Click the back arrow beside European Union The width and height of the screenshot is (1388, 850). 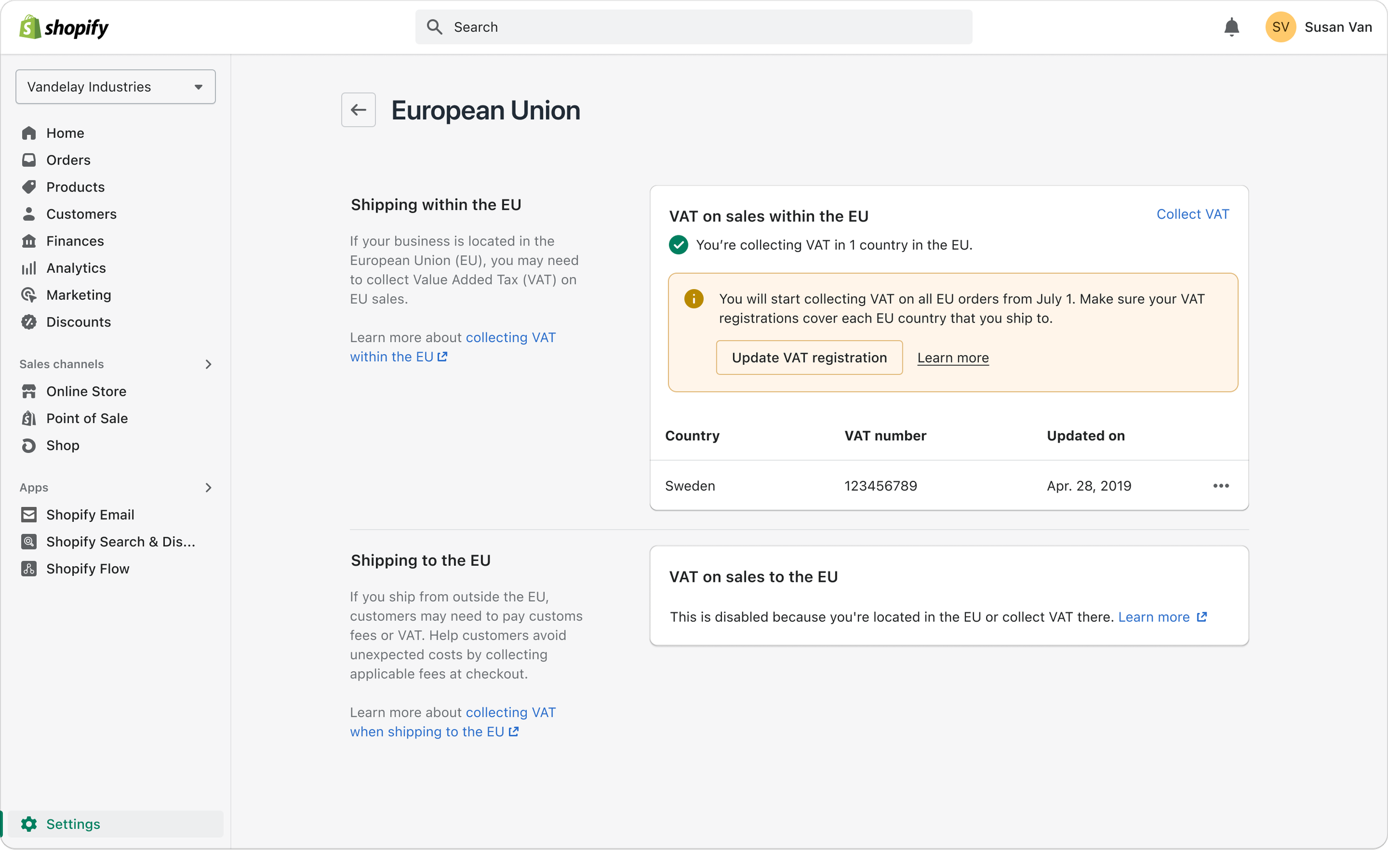click(x=358, y=110)
